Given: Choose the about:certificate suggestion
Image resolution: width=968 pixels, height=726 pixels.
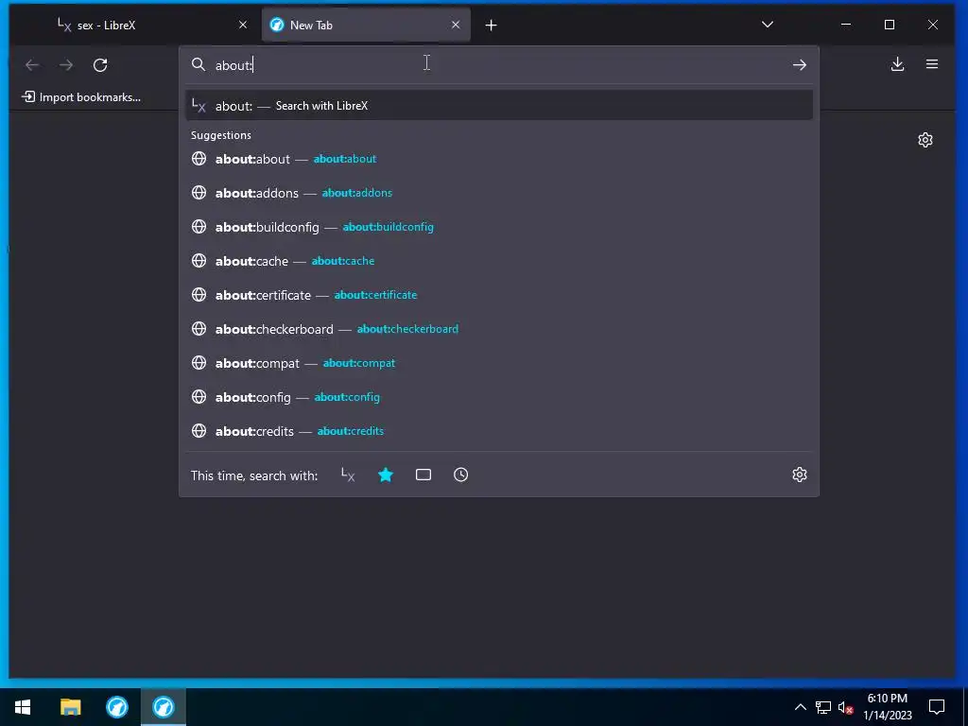Looking at the screenshot, I should coord(499,295).
